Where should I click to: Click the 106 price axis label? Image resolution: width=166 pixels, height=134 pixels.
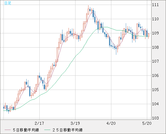(155, 75)
